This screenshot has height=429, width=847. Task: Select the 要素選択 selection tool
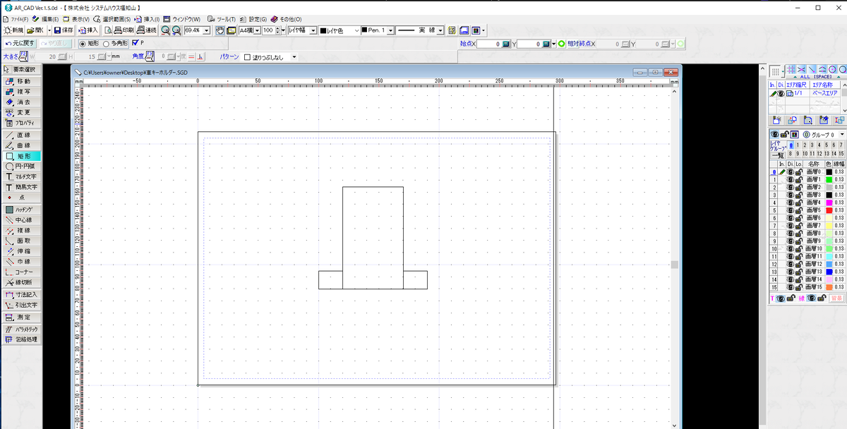click(21, 69)
